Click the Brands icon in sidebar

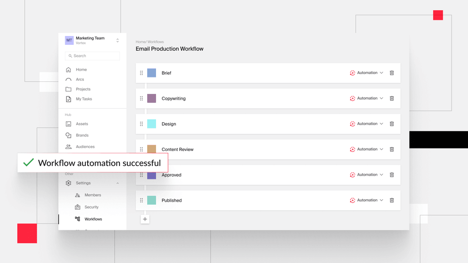click(x=68, y=135)
